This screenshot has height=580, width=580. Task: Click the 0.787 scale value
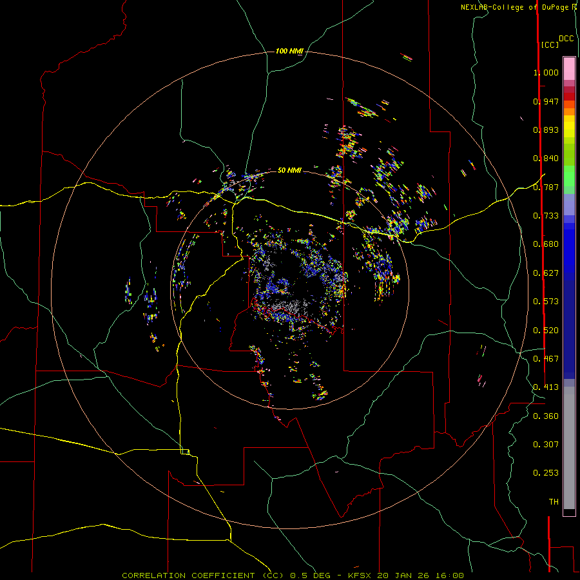point(546,187)
